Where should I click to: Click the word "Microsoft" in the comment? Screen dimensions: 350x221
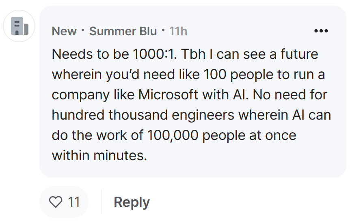click(169, 94)
